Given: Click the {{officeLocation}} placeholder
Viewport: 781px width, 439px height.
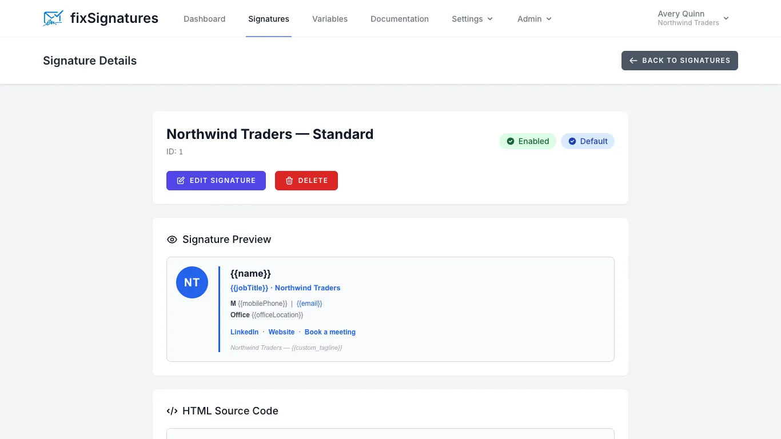Looking at the screenshot, I should click(277, 315).
